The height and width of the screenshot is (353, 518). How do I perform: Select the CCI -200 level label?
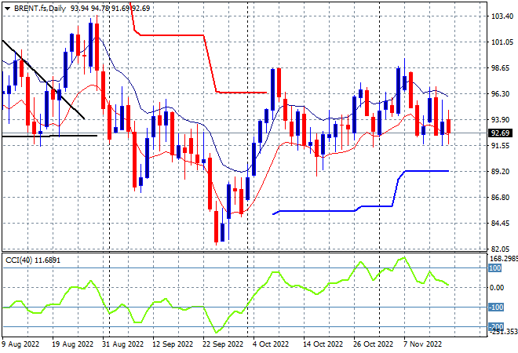495,326
